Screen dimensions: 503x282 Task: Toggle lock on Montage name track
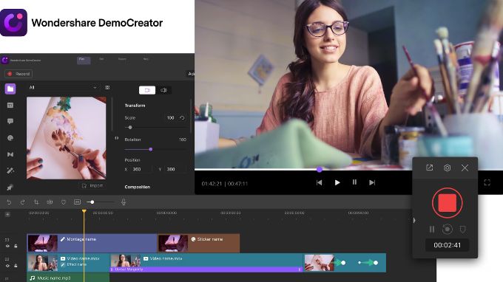(x=16, y=246)
